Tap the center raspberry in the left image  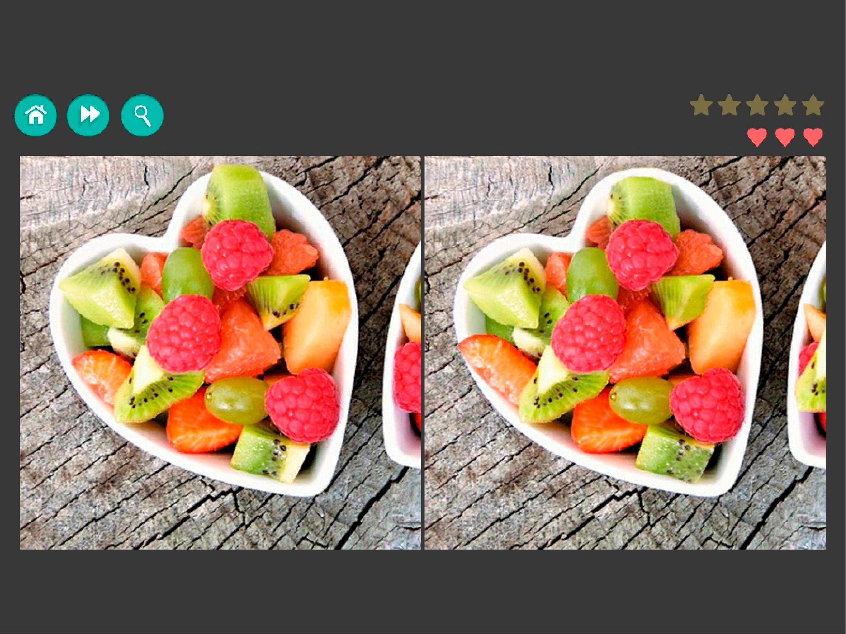(x=184, y=333)
